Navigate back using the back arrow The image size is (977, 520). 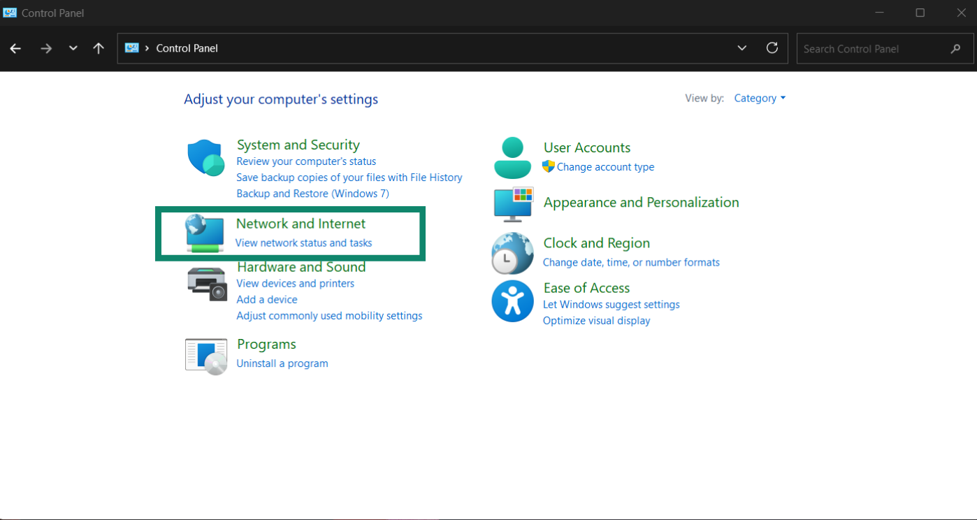pos(15,48)
